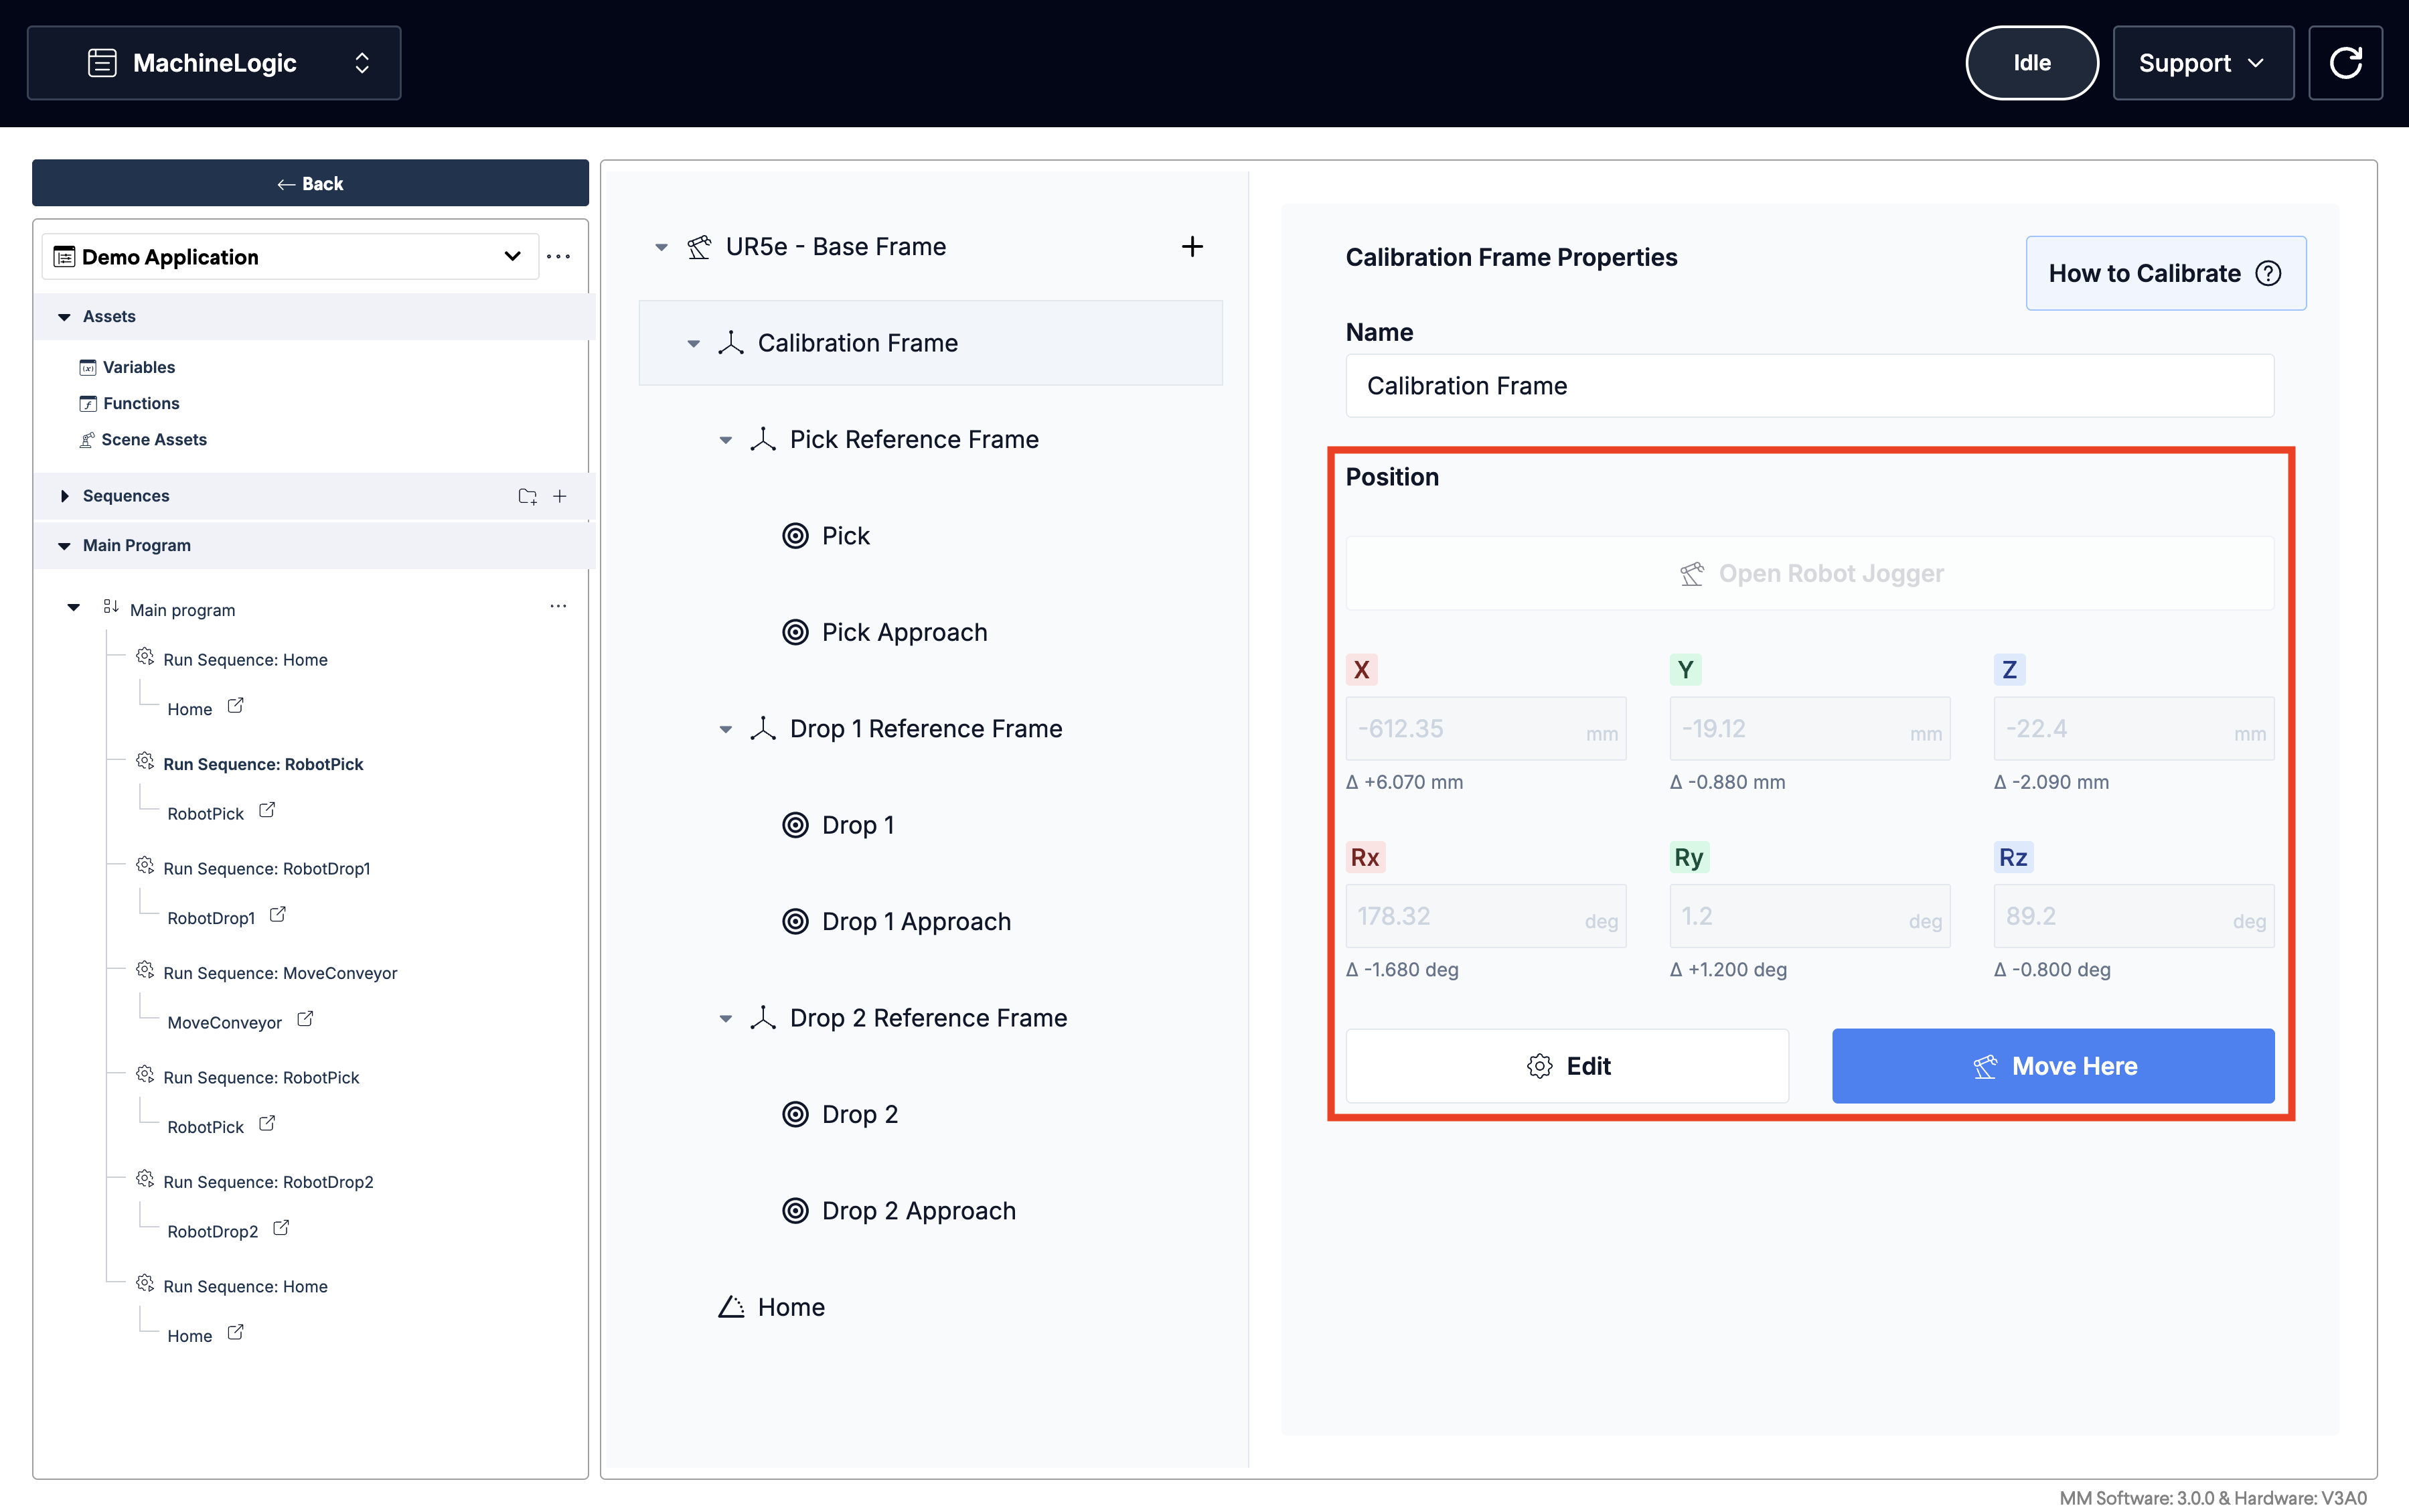Viewport: 2409px width, 1512px height.
Task: Click the Ry delta +1.200 deg text
Action: point(1728,969)
